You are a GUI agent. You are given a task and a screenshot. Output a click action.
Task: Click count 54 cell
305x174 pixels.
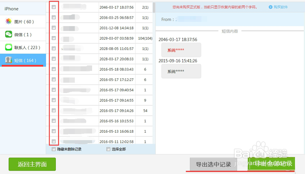click(x=145, y=110)
